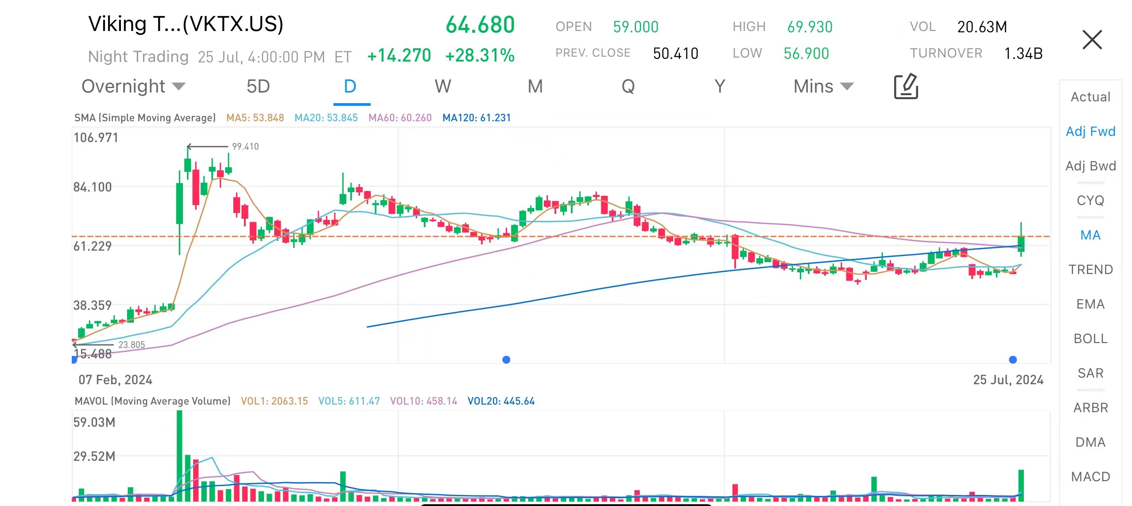Click the last green candlestick on 25 Jul
Screen dimensions: 1132x506
[x=1021, y=244]
